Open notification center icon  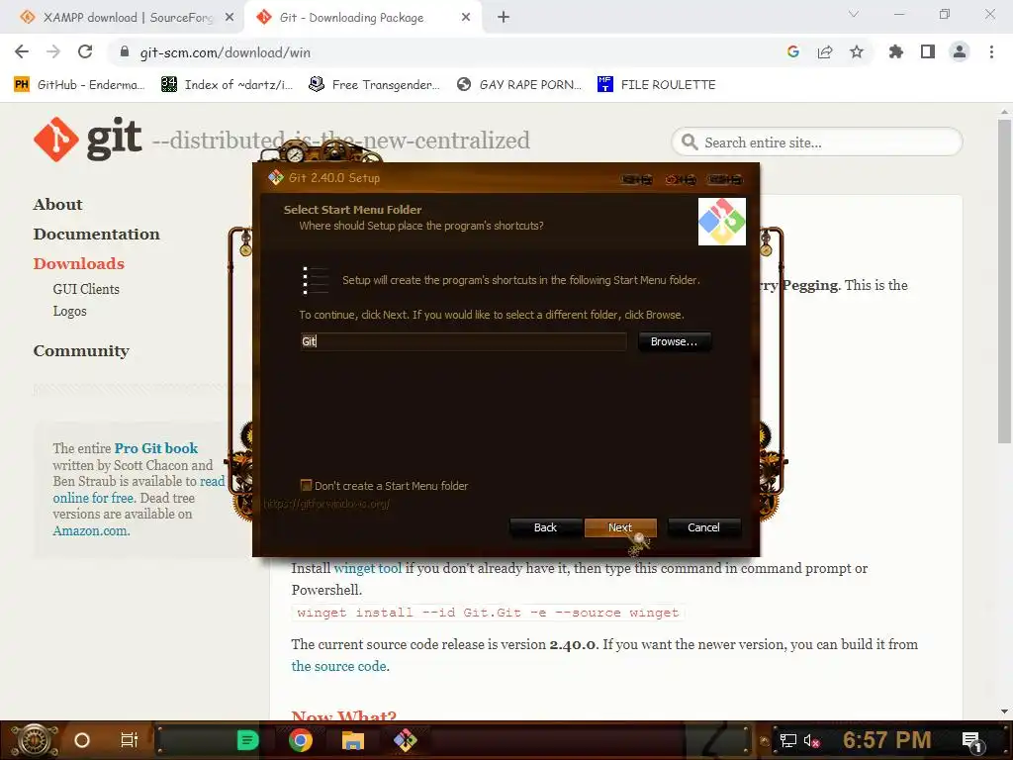(972, 741)
